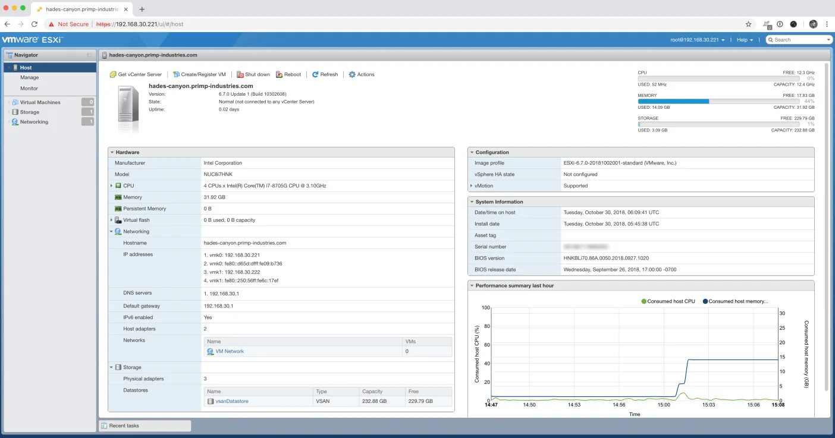Click the Persistent Memory icon
This screenshot has height=438, width=835.
pos(118,209)
